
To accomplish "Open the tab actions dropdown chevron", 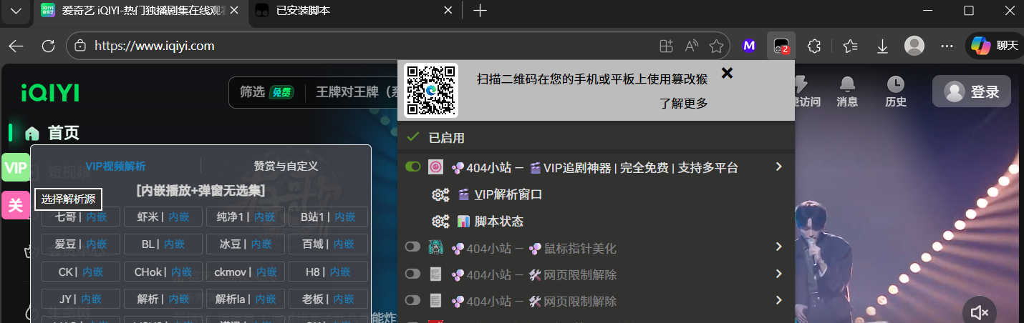I will (16, 11).
